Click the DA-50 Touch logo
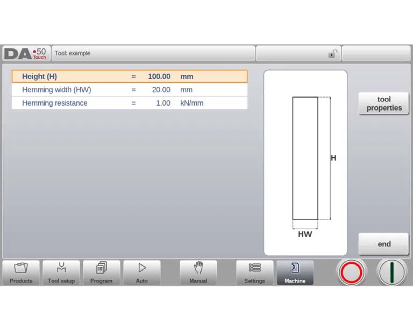 (x=26, y=54)
